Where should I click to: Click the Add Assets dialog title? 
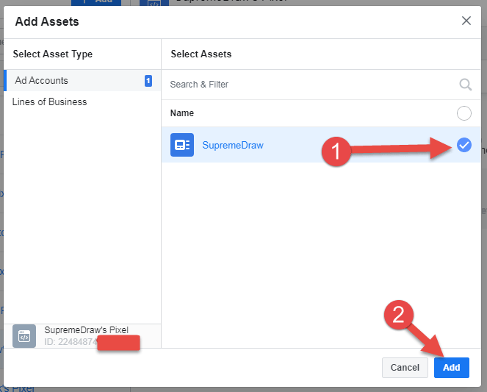47,21
